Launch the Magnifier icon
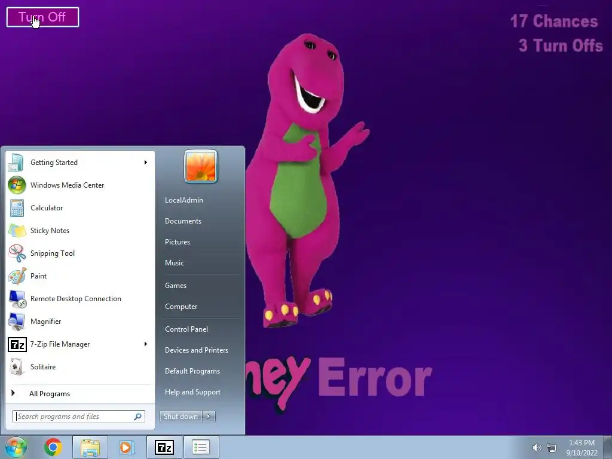This screenshot has width=612, height=459. (17, 322)
